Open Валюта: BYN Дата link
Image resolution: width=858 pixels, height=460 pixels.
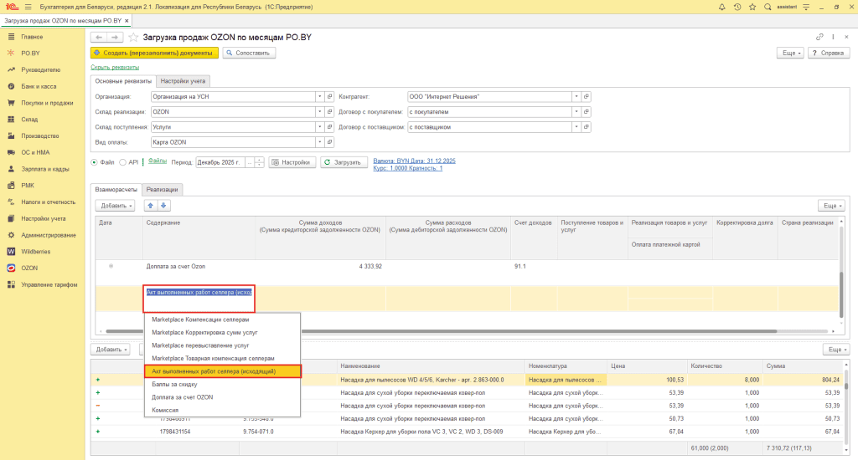tap(414, 161)
